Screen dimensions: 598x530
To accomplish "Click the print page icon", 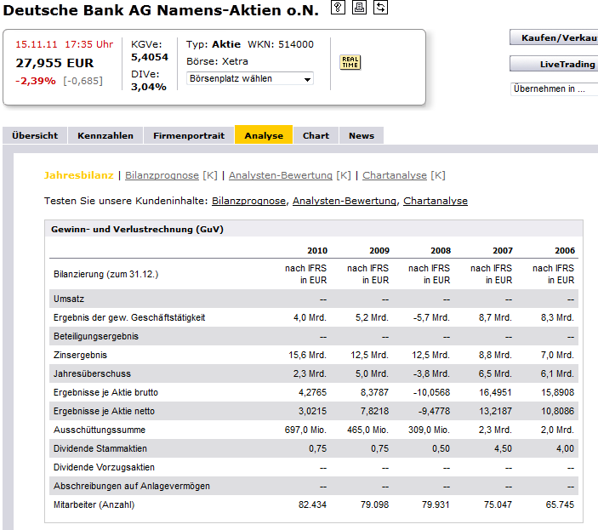I will point(359,9).
